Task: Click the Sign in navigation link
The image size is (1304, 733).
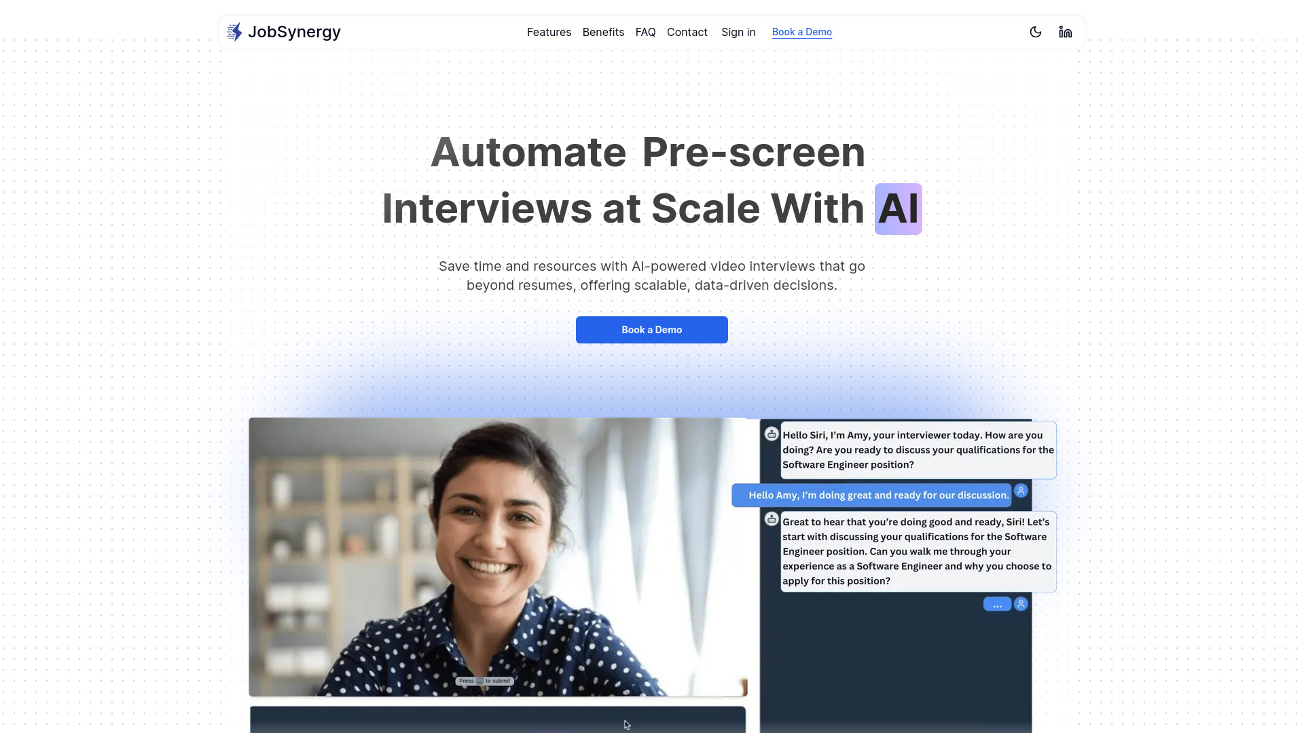Action: tap(738, 31)
